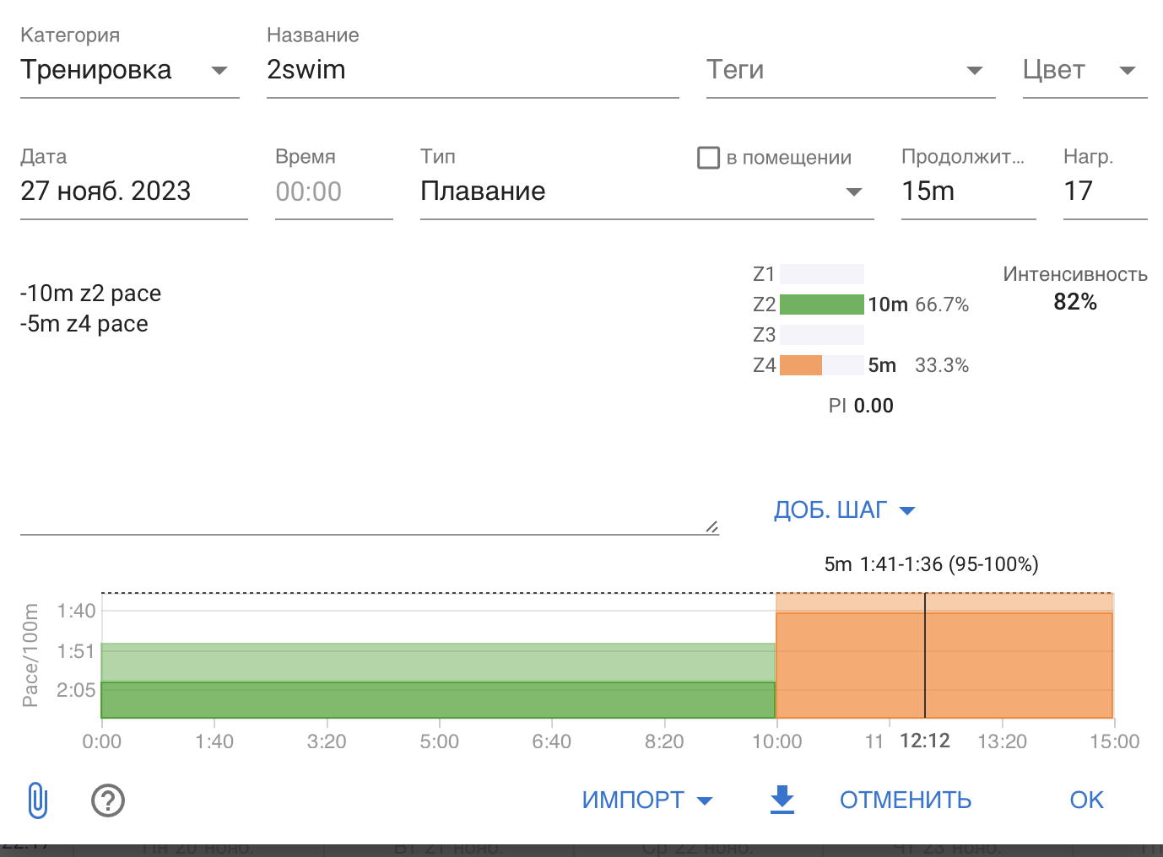
Task: Click the paperclip attachment icon
Action: pos(38,800)
